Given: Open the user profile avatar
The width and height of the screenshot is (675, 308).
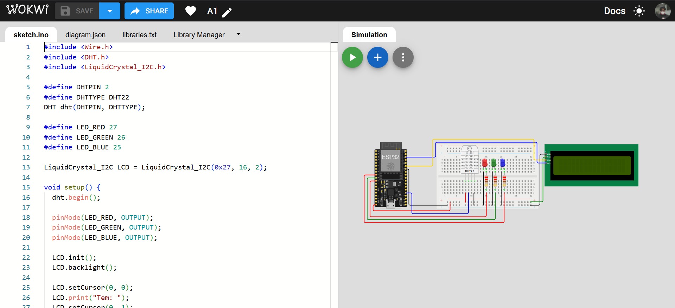Looking at the screenshot, I should click(662, 11).
